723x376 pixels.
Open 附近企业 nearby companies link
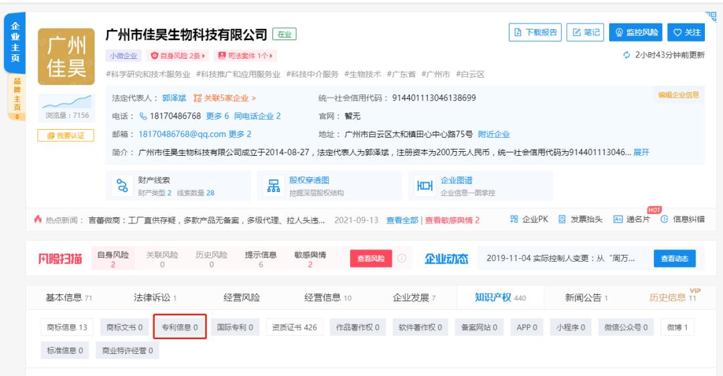pyautogui.click(x=494, y=134)
